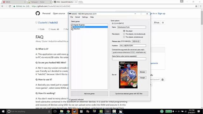Open Google Chrome from the taskbar
The image size is (203, 114).
[x=68, y=111]
